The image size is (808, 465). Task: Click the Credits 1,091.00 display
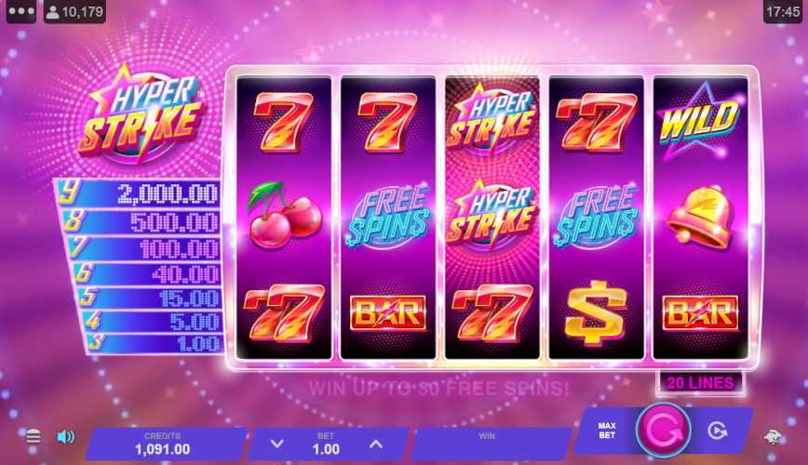(163, 444)
